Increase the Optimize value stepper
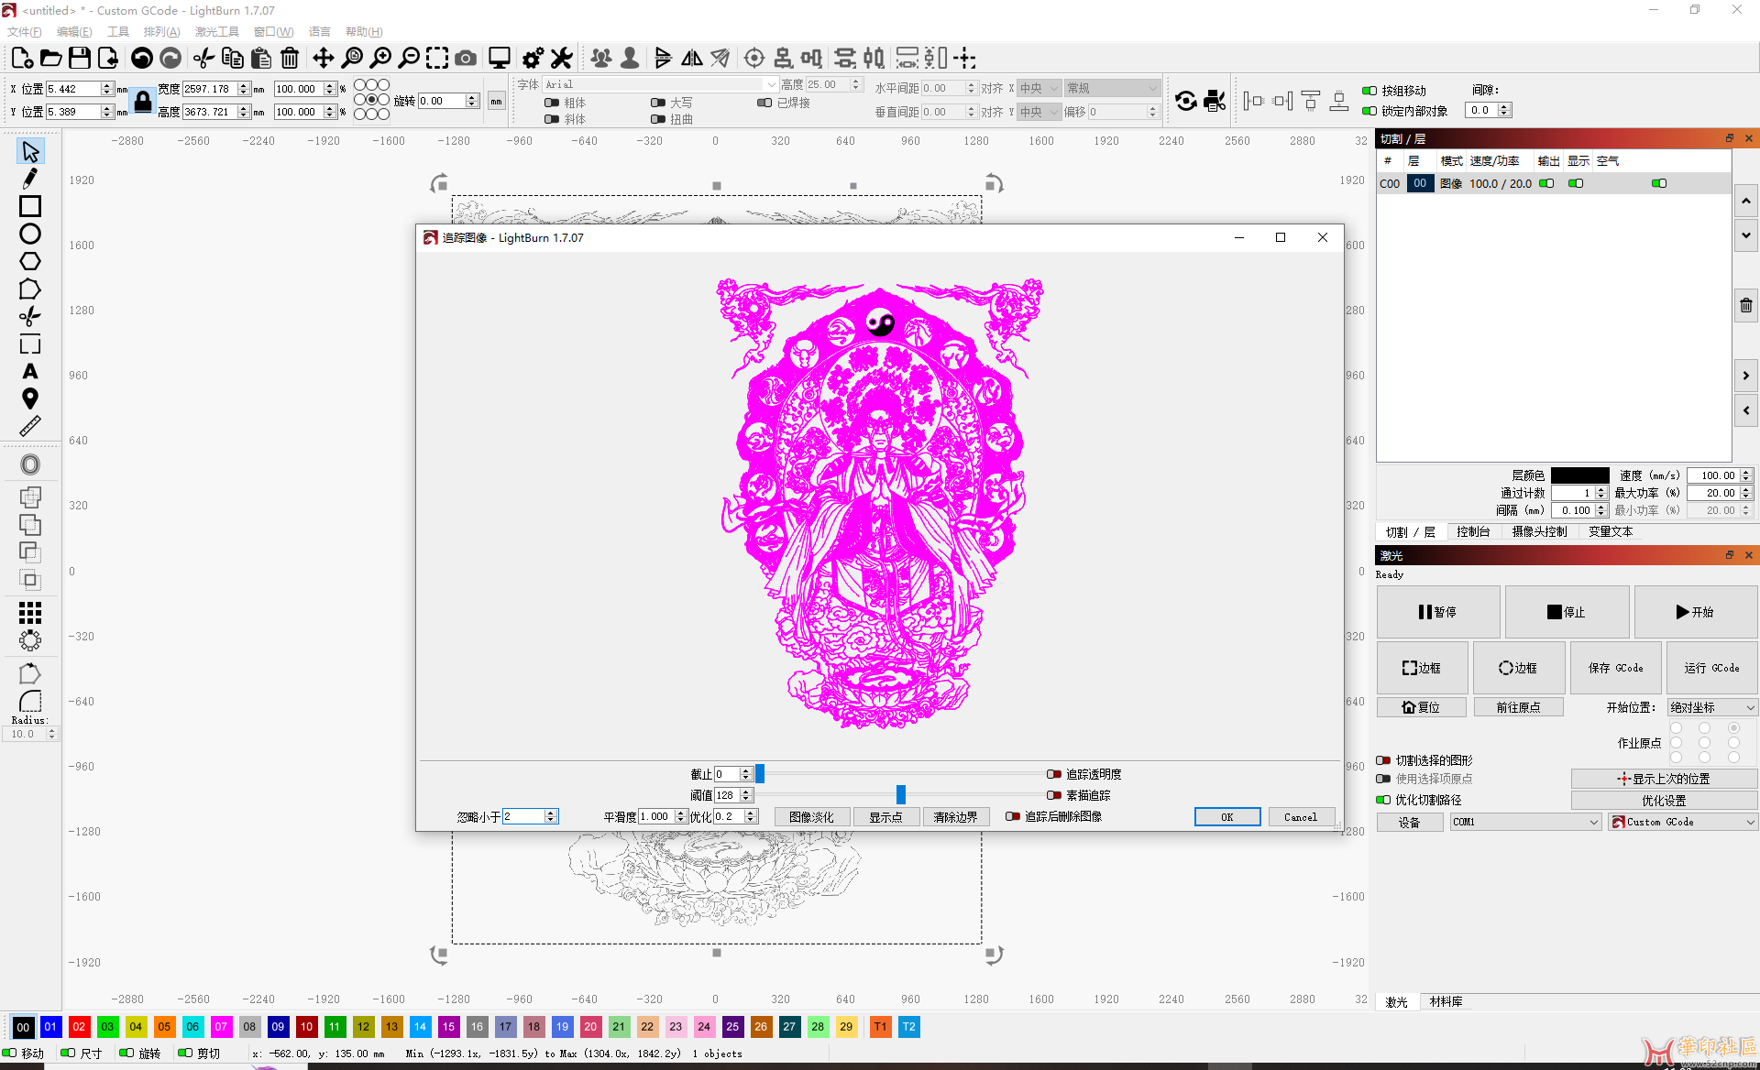 tap(751, 813)
